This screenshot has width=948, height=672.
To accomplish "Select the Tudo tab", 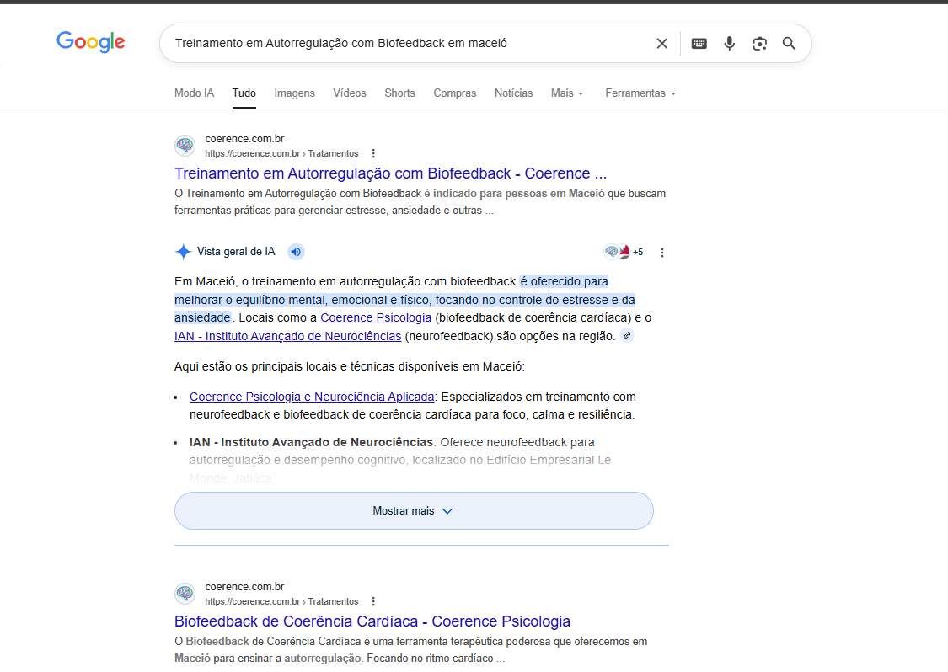I will 244,93.
